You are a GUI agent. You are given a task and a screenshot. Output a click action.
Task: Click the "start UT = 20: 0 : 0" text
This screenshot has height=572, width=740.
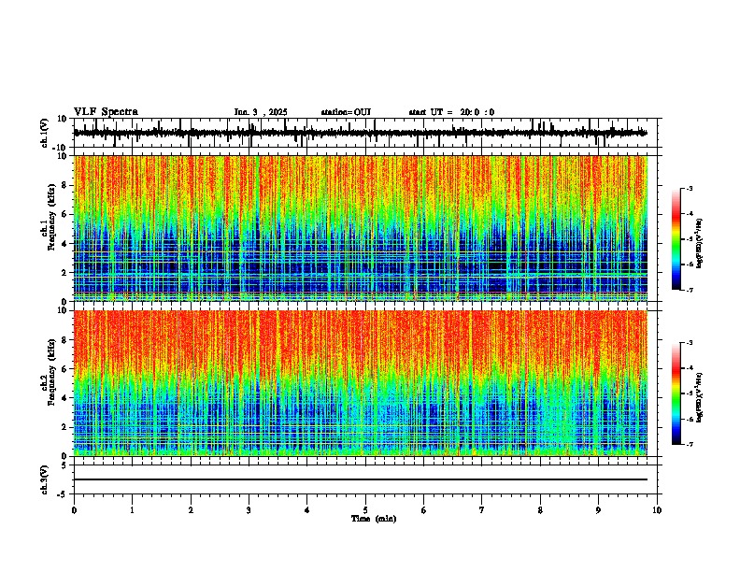[451, 112]
